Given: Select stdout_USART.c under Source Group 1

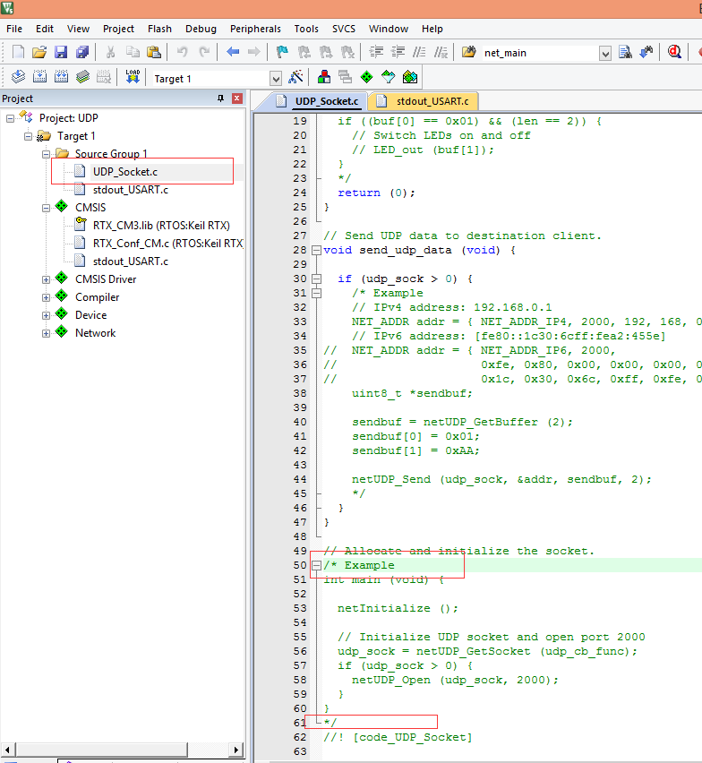Looking at the screenshot, I should point(131,190).
